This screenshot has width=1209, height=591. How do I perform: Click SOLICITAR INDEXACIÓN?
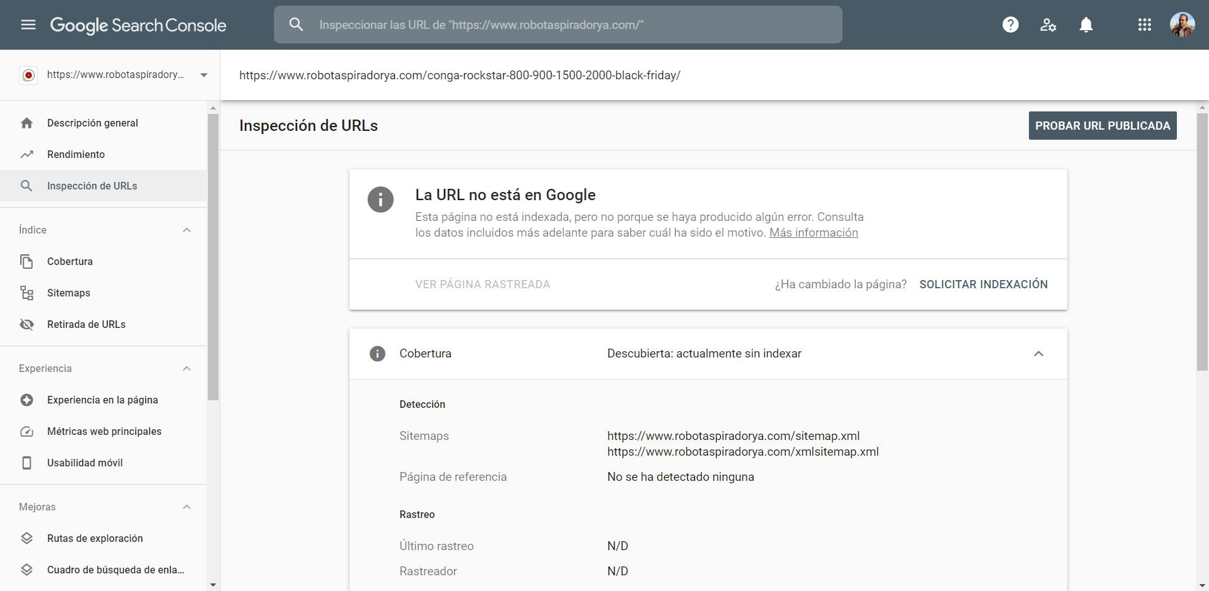click(x=984, y=284)
